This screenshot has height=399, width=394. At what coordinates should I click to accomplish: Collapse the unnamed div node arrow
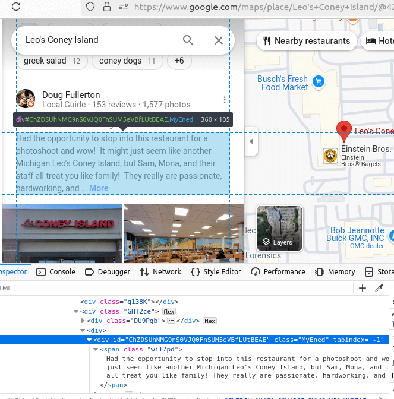pyautogui.click(x=83, y=330)
